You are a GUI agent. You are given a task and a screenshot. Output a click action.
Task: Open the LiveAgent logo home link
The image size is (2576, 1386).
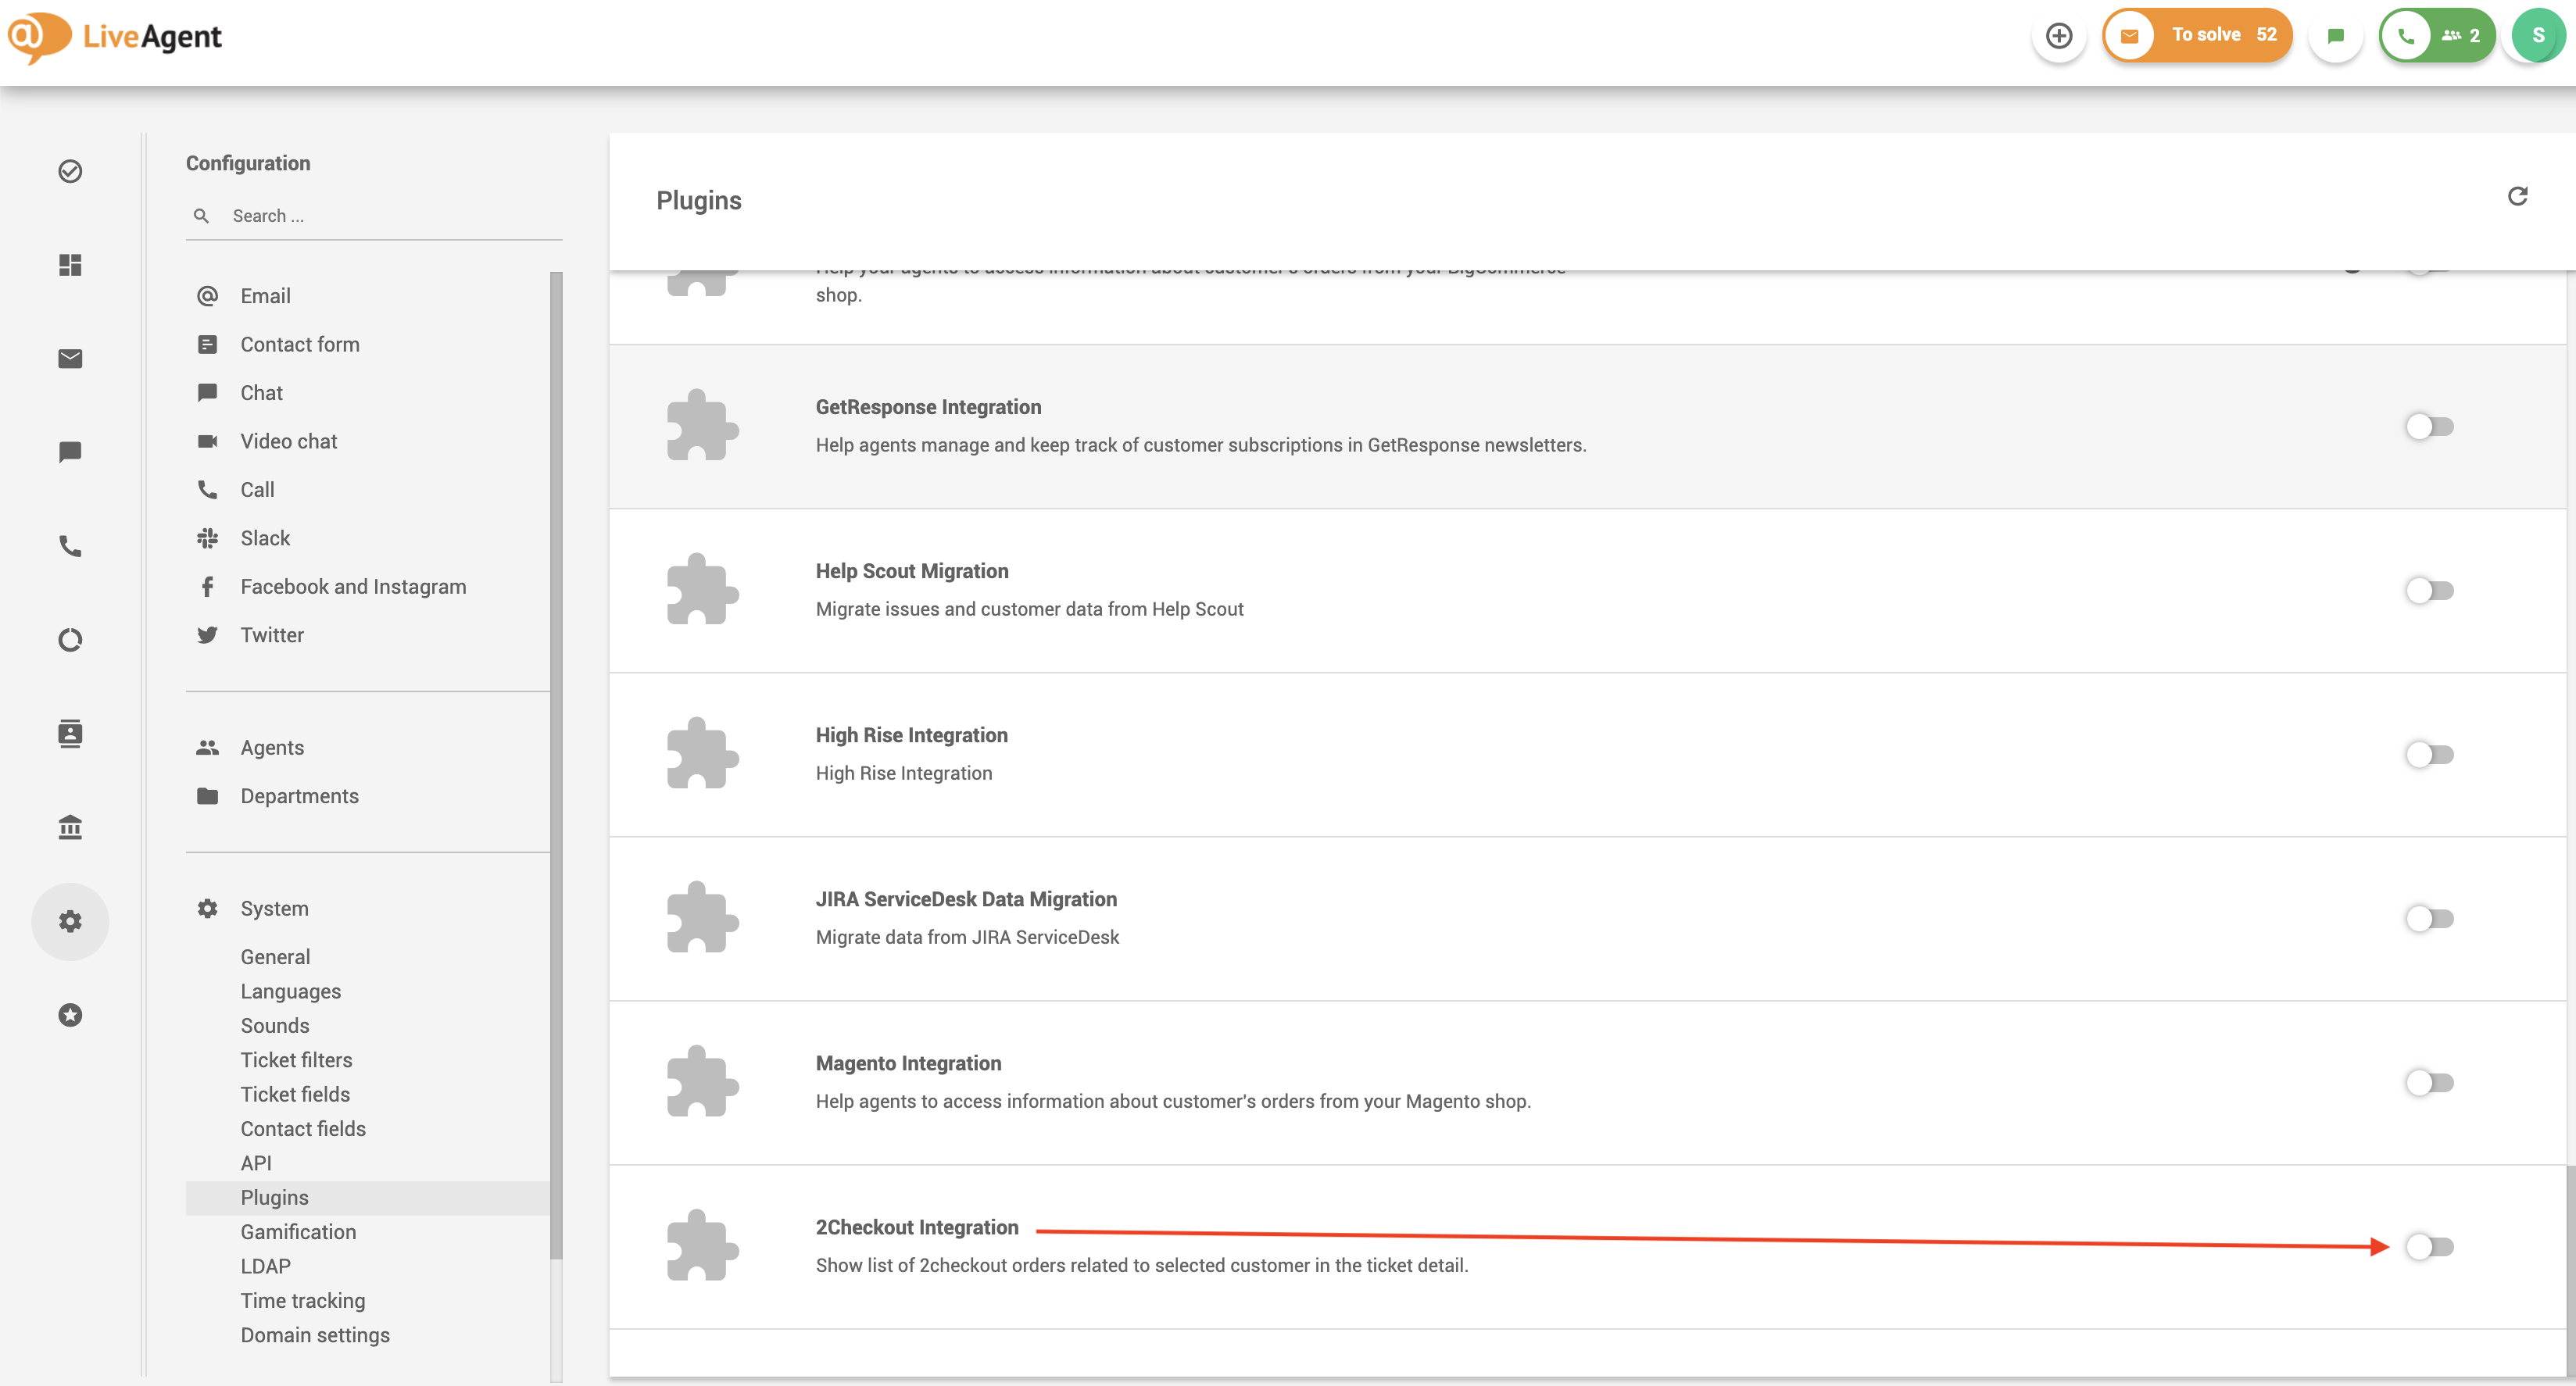coord(114,37)
